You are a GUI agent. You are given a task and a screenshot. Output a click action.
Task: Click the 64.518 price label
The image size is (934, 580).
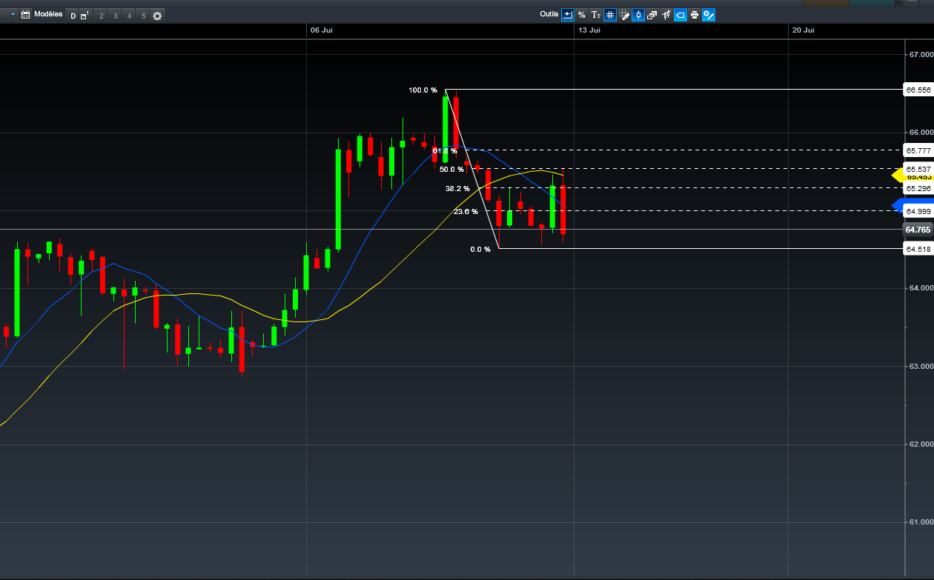coord(917,250)
